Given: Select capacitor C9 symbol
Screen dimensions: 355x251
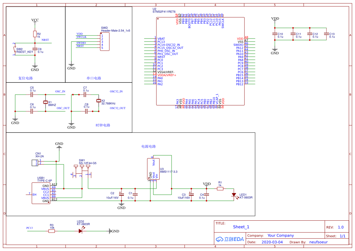Looking at the screenshot, I should point(35,49).
